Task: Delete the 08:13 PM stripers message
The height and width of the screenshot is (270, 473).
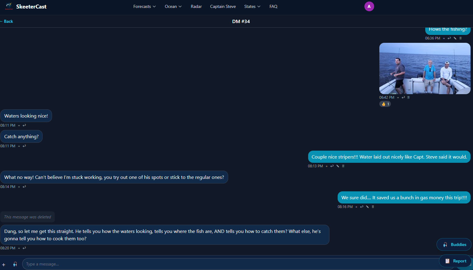Action: click(x=343, y=166)
